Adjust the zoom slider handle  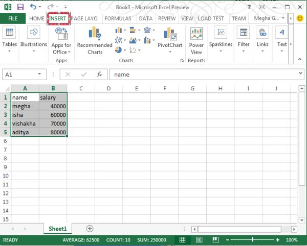253,239
